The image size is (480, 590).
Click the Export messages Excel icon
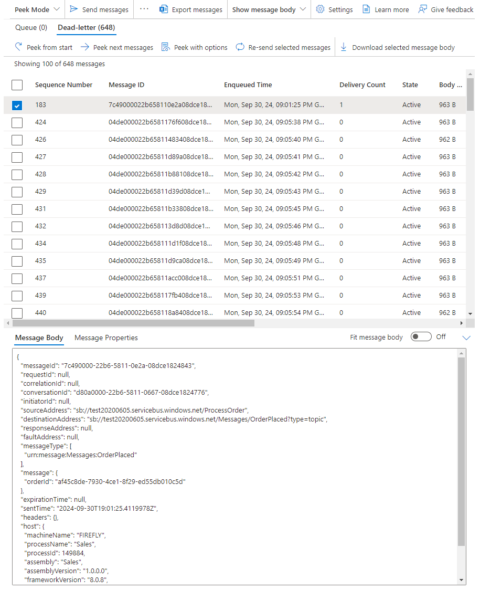pos(164,9)
